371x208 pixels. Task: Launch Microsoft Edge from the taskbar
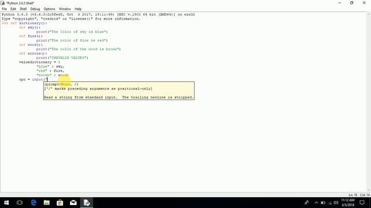pos(34,203)
